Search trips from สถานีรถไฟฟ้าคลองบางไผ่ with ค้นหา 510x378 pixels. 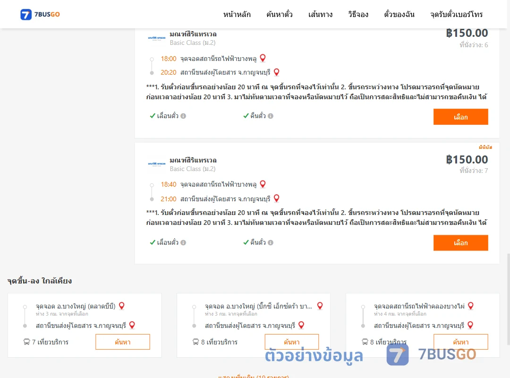pyautogui.click(x=460, y=342)
